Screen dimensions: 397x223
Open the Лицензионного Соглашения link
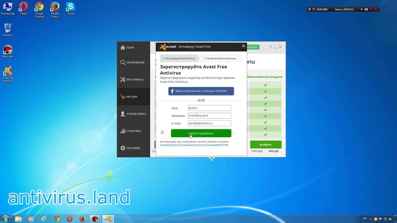click(x=191, y=145)
